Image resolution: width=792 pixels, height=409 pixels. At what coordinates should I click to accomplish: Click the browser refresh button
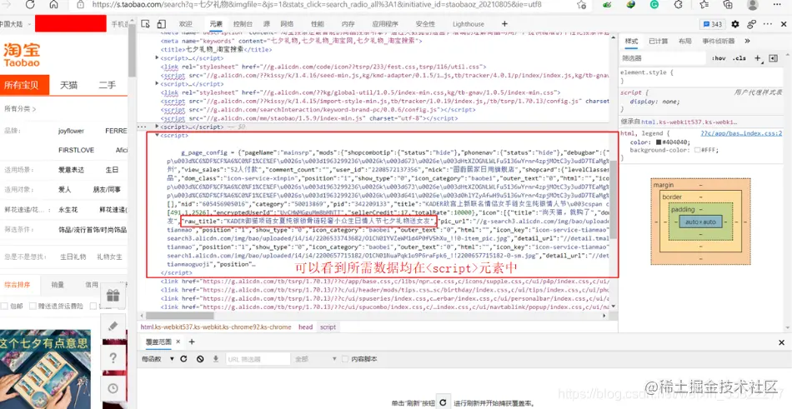point(30,4)
